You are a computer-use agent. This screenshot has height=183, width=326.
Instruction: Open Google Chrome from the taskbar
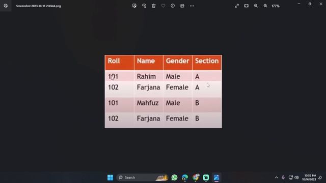tap(196, 177)
